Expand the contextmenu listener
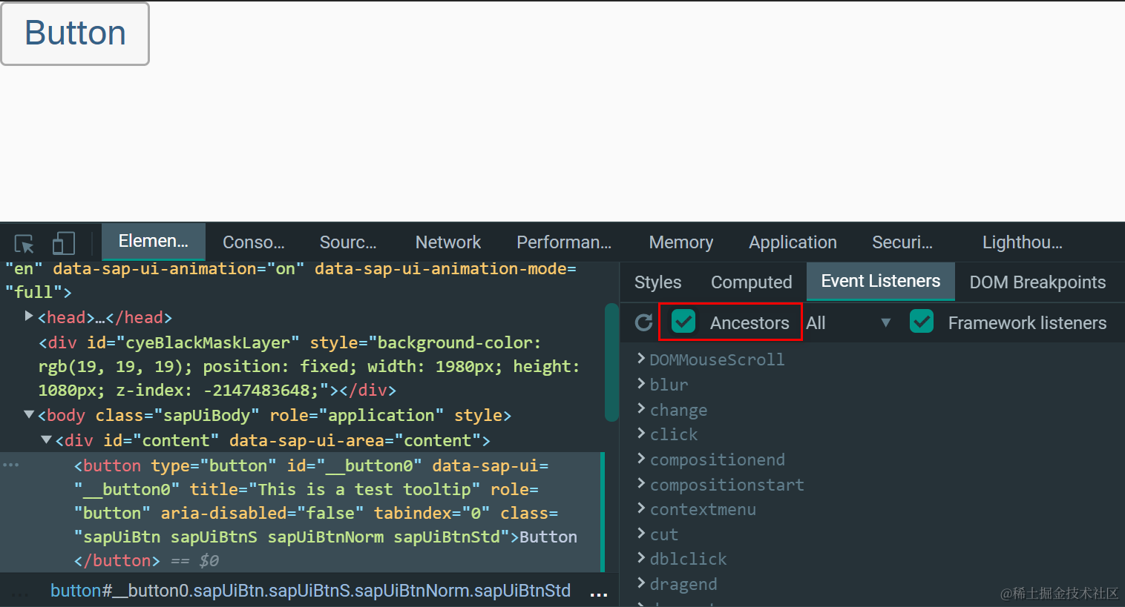1125x607 pixels. tap(641, 508)
